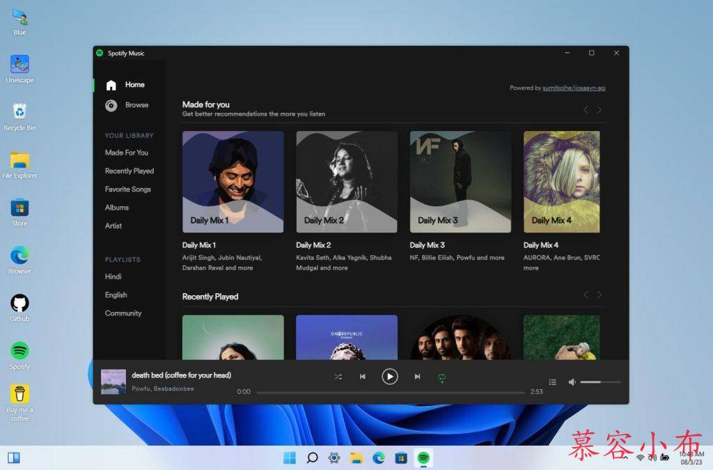Open Spotify desktop icon
This screenshot has height=470, width=713.
coord(19,355)
